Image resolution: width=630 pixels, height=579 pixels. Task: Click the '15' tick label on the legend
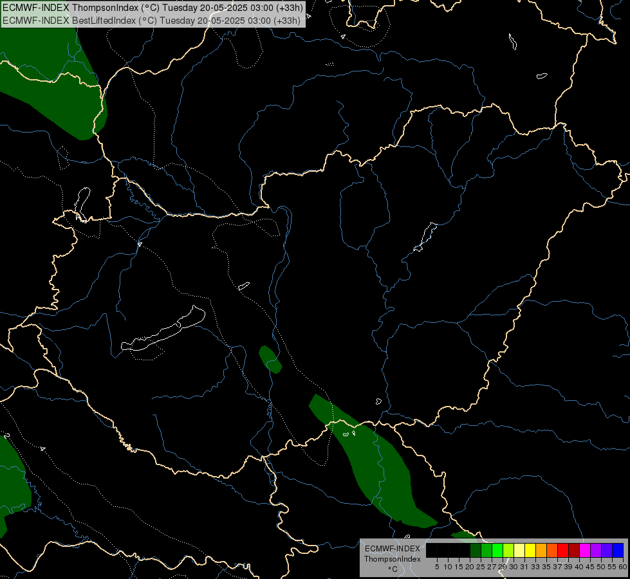tap(459, 567)
